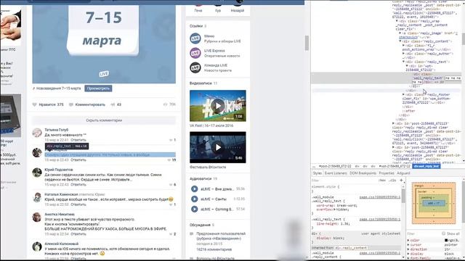Select div.wall_reply_text breadcrumb in DevTools

click(x=426, y=166)
